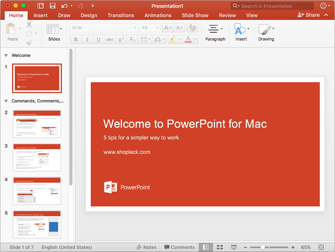Screen dimensions: 335x252
Task: Start Slide Show from status bar icon
Action: (x=234, y=247)
